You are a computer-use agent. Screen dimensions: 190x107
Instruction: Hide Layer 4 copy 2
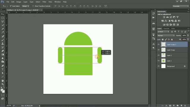click(159, 44)
